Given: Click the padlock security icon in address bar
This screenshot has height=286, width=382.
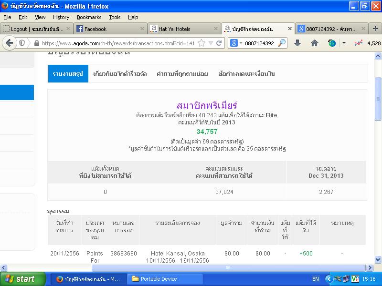Looking at the screenshot, I should (x=37, y=43).
